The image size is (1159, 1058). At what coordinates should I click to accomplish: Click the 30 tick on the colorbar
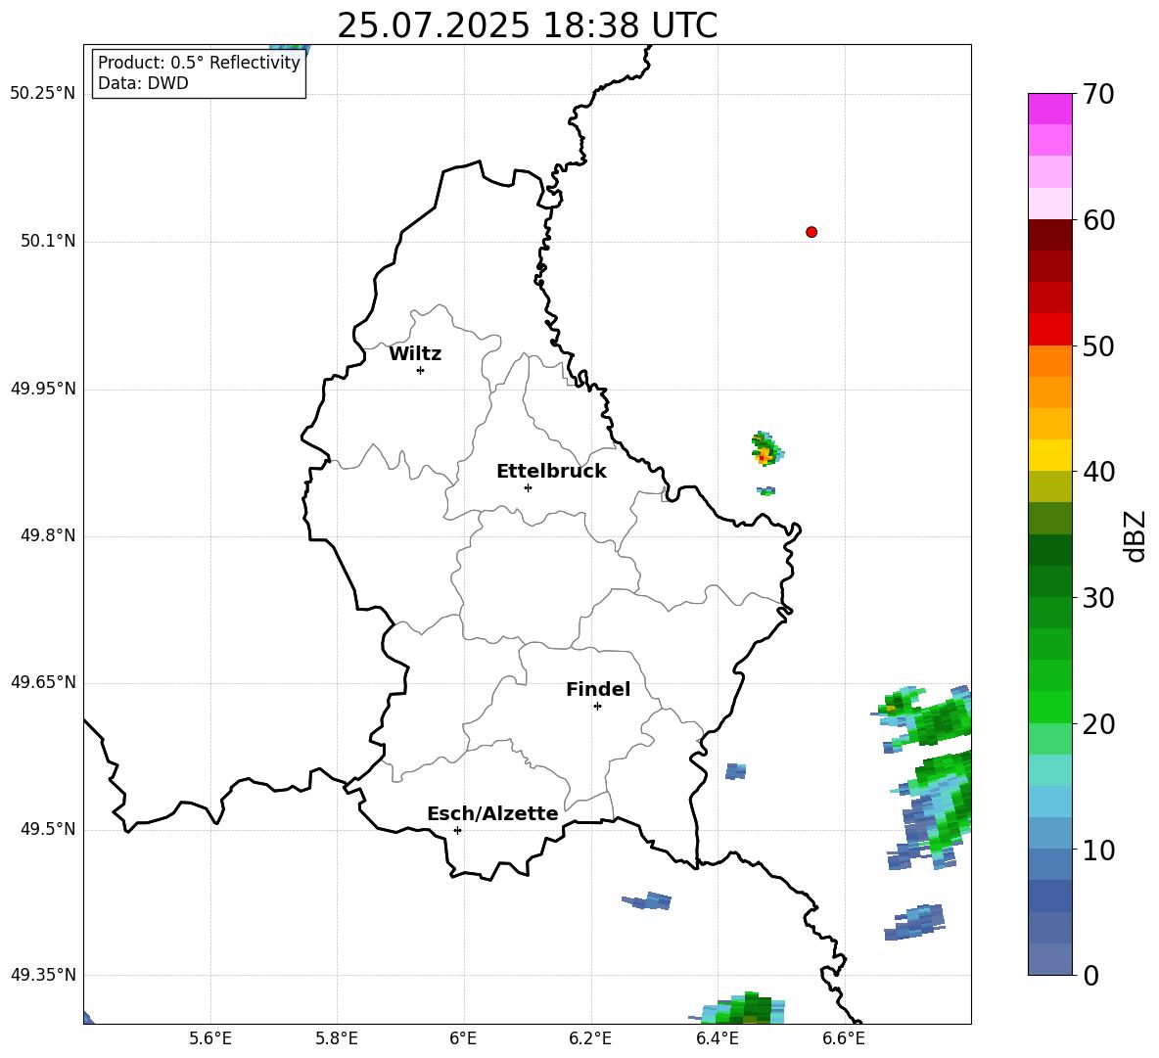(1097, 598)
